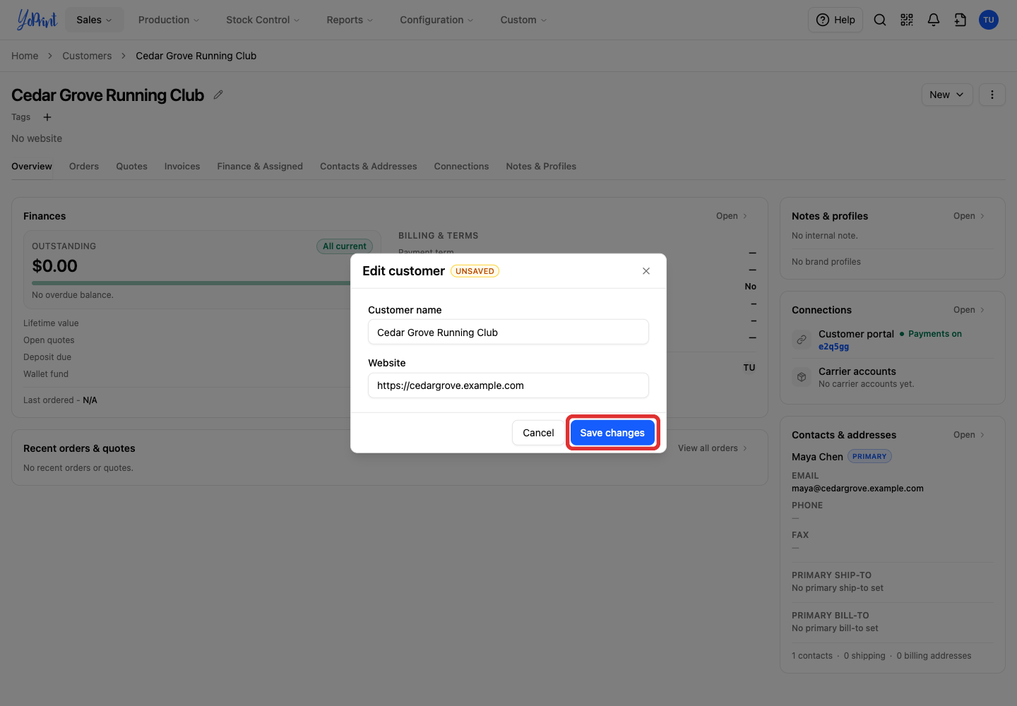Open the TU user avatar menu

pyautogui.click(x=989, y=20)
